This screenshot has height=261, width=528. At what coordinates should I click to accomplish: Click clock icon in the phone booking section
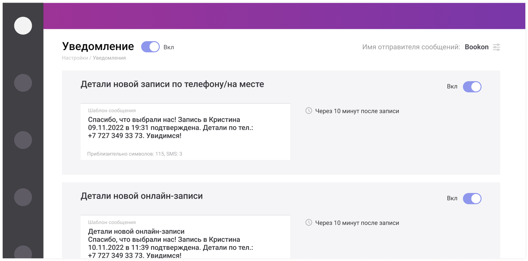pos(309,111)
